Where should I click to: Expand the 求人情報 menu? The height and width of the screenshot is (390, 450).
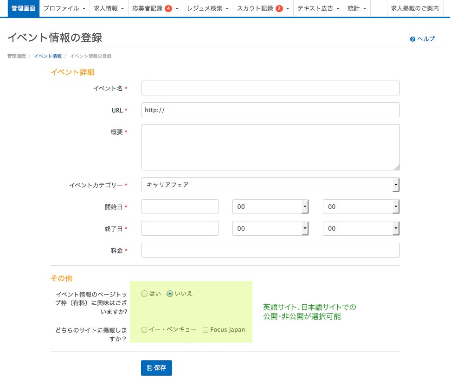pyautogui.click(x=109, y=9)
